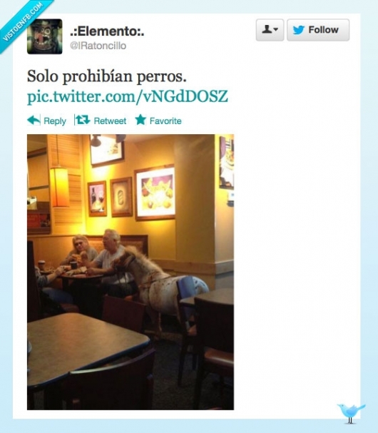Click the Favorite star icon
This screenshot has width=378, height=433.
[141, 120]
